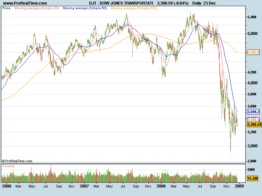Click the 50M volume axis label
Image resolution: width=262 pixels, height=196 pixels.
pyautogui.click(x=251, y=170)
